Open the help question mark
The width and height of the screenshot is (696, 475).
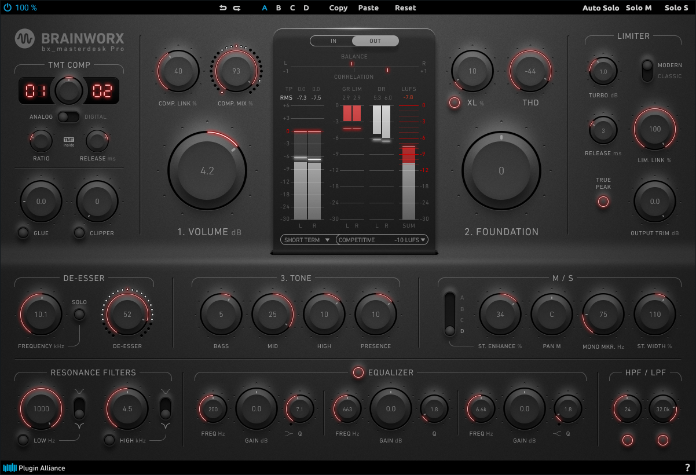coord(687,467)
